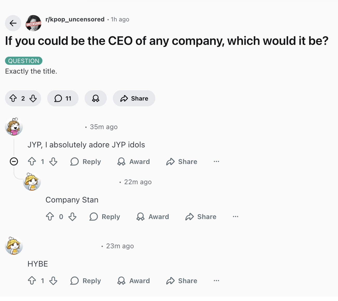Screen dimensions: 338x301
Task: Open the r/kpop_uncensored subreddit link
Action: [x=75, y=19]
